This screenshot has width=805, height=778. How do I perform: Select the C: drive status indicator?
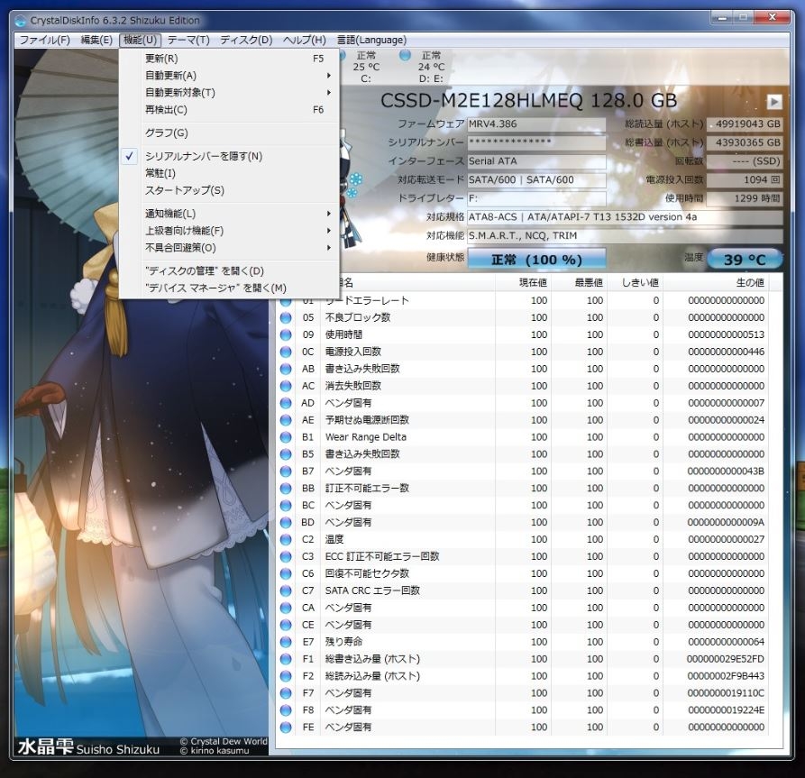366,67
